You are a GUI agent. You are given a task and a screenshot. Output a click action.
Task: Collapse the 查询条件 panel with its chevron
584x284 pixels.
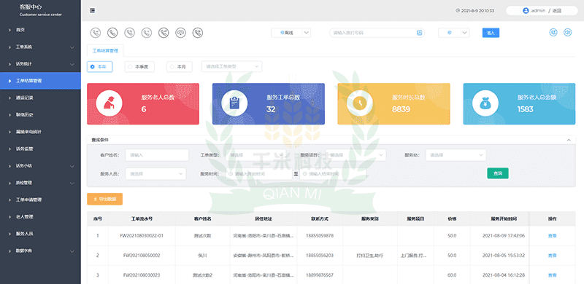pyautogui.click(x=569, y=140)
